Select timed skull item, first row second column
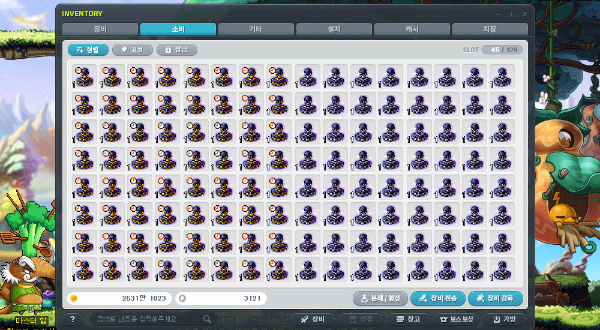 [x=113, y=77]
